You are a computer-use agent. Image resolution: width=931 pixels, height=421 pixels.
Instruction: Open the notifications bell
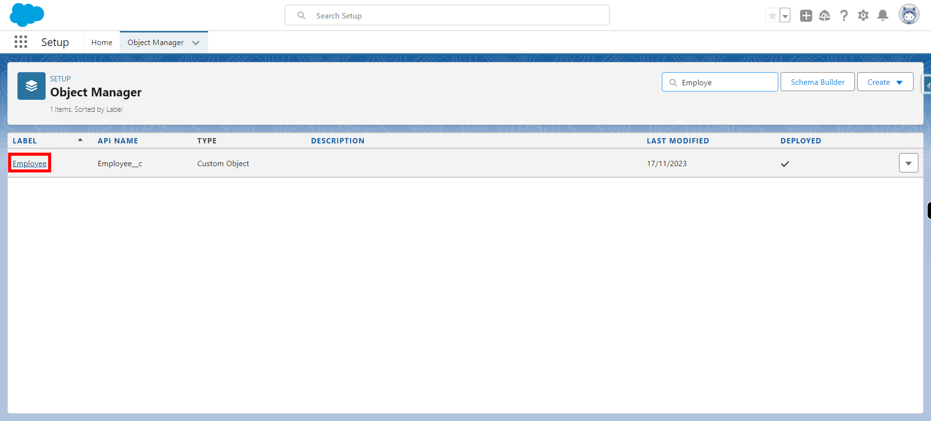883,16
